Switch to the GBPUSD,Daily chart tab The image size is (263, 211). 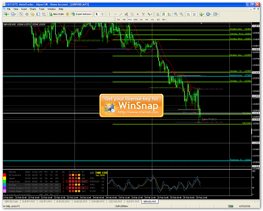coord(11,202)
